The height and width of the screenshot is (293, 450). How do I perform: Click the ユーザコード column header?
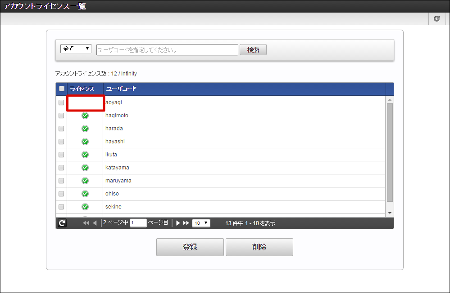pyautogui.click(x=244, y=89)
